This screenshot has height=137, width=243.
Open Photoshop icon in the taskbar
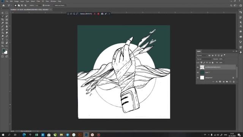pyautogui.click(x=86, y=135)
